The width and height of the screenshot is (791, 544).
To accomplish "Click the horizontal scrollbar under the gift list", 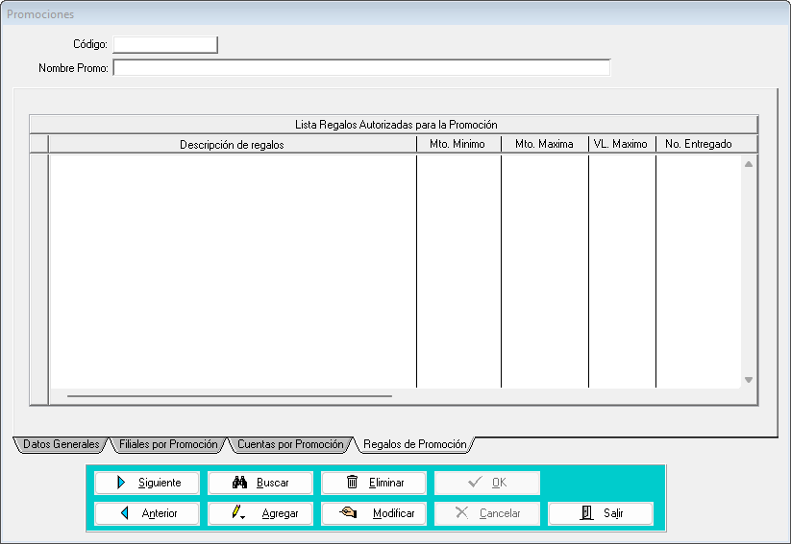I will point(229,394).
